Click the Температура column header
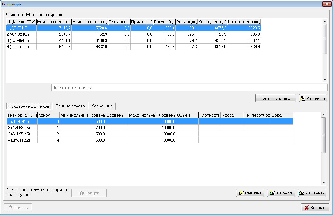333x215 pixels. 257,115
